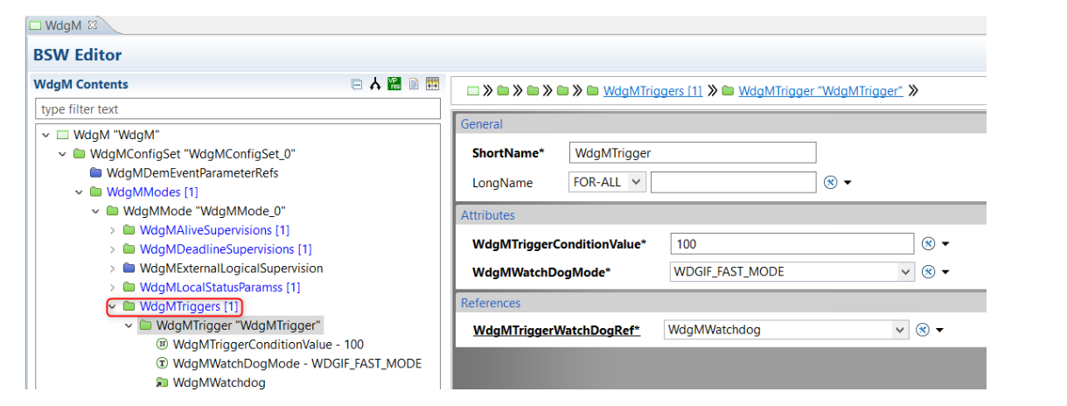Click the References section header
This screenshot has width=1067, height=406.
719,303
